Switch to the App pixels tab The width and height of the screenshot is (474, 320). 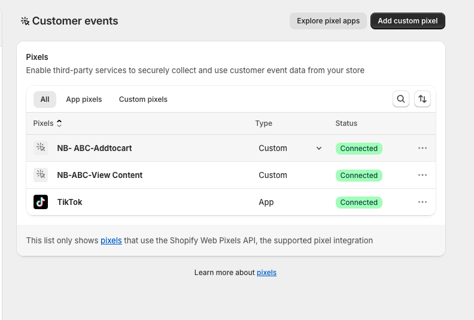tap(84, 99)
